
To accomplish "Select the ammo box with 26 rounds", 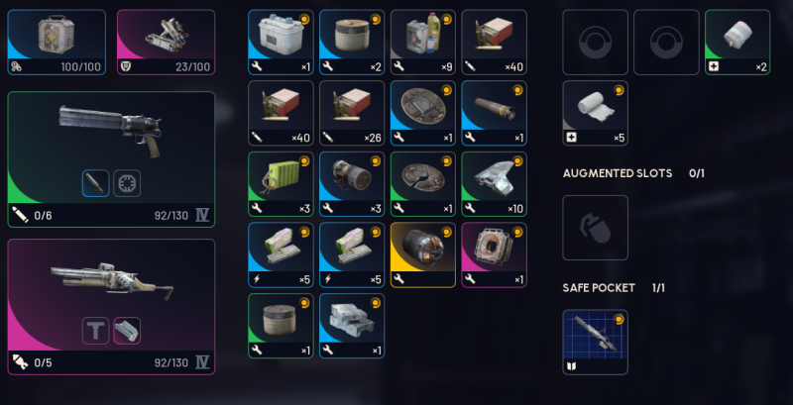I will coord(352,113).
